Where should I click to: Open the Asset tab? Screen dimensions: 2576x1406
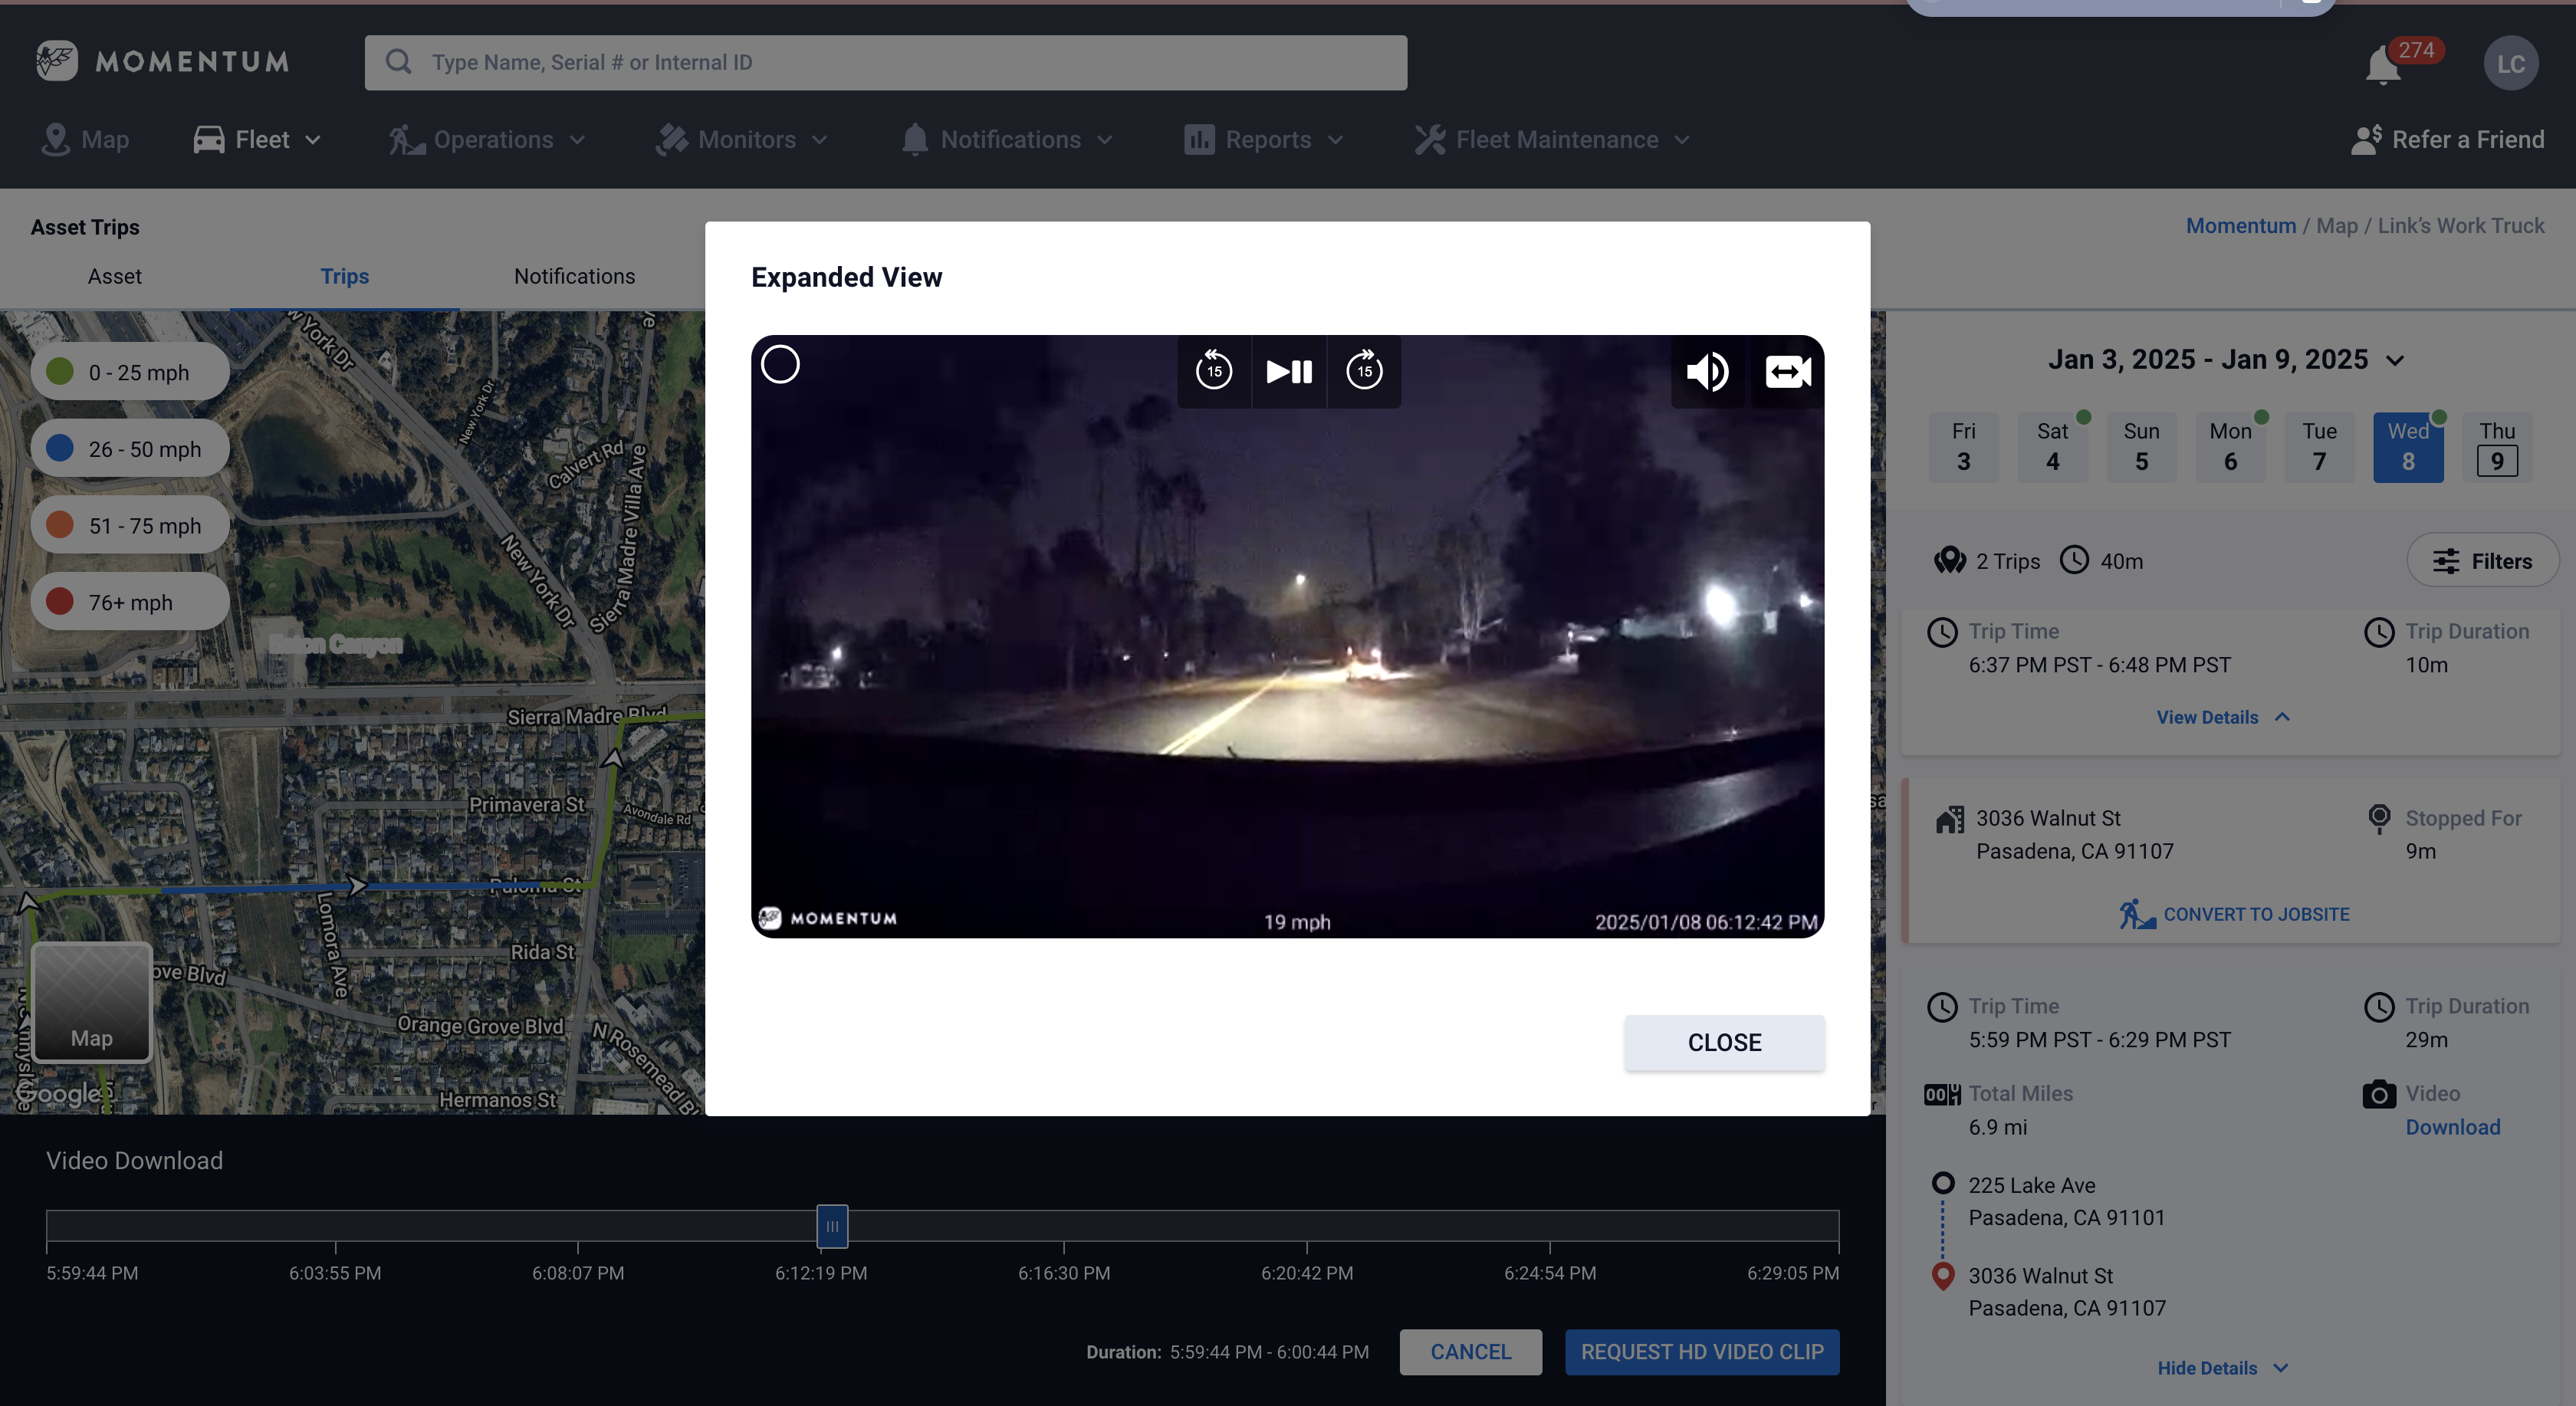click(x=114, y=276)
